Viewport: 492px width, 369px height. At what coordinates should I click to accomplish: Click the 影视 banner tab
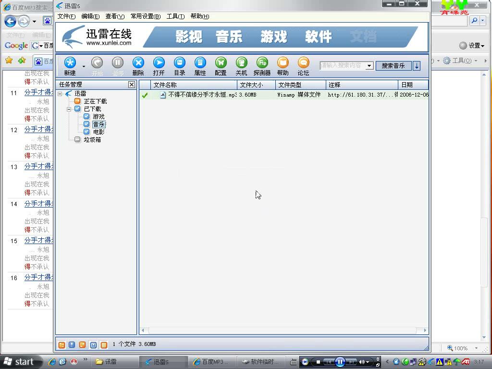(189, 37)
